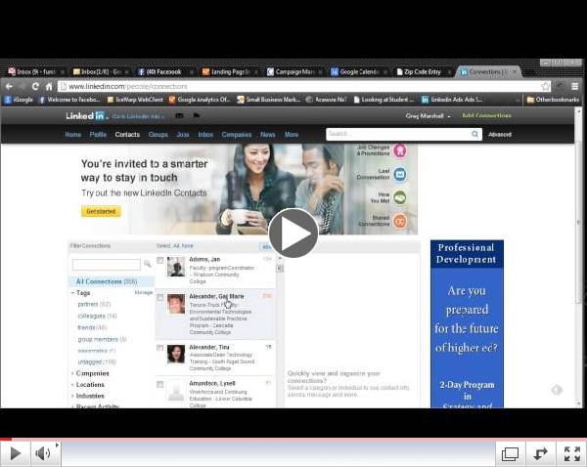This screenshot has height=467, width=587.
Task: Open the Advanced search link
Action: [500, 135]
